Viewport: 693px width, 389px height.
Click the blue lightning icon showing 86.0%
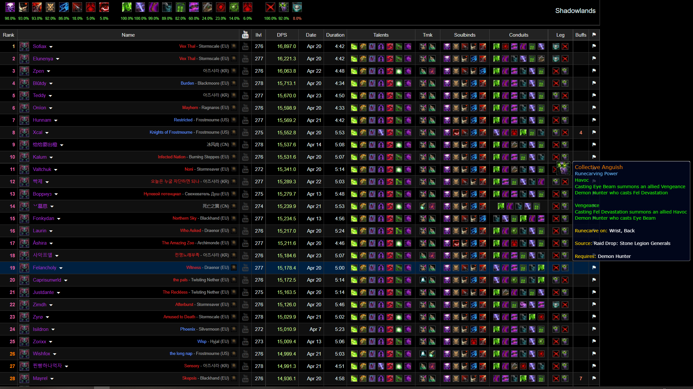(x=64, y=7)
